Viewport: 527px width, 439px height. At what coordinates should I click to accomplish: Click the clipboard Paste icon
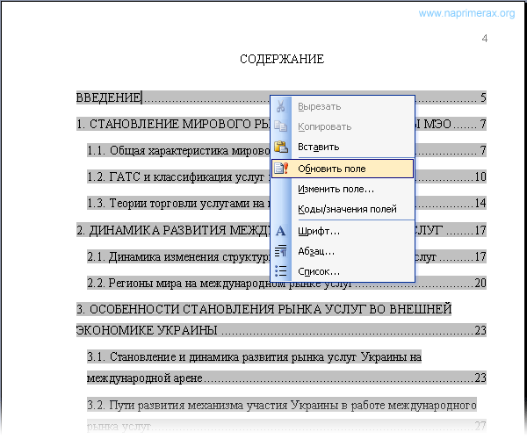[281, 147]
